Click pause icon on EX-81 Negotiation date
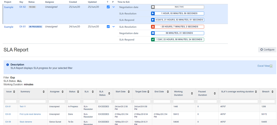Image resolution: width=277 pixels, height=125 pixels. (x=153, y=33)
